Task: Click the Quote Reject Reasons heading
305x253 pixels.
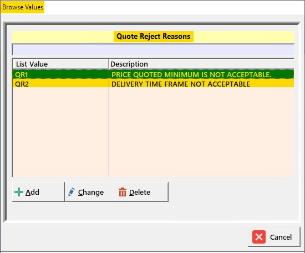Action: pos(154,37)
